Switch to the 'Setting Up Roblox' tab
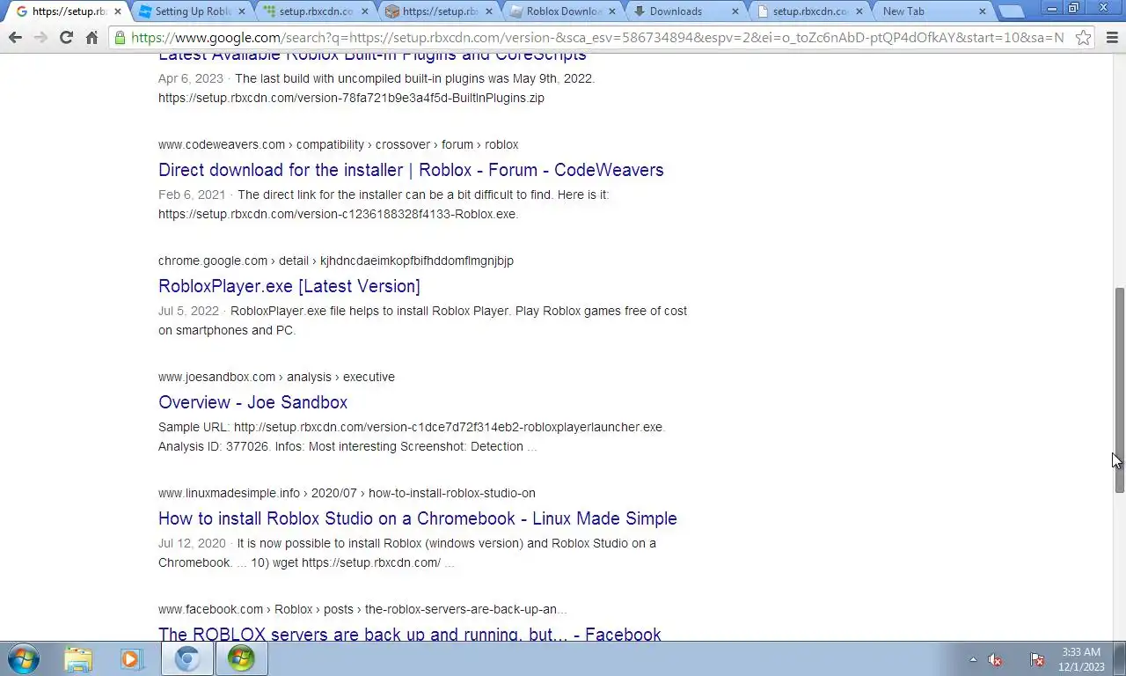This screenshot has width=1126, height=676. [x=193, y=11]
